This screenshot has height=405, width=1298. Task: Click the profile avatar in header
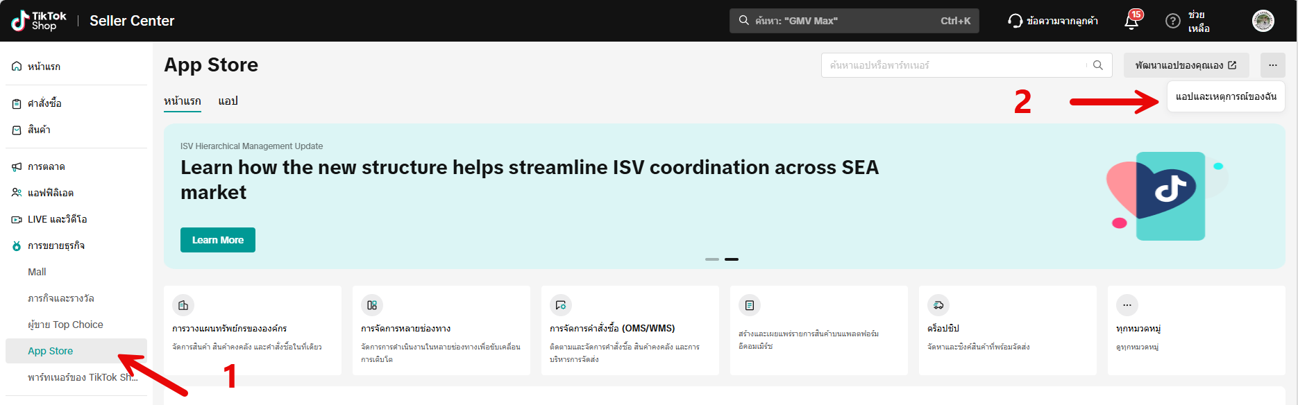click(1263, 21)
